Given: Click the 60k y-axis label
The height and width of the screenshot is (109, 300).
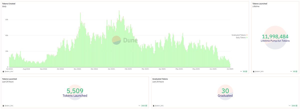Looking at the screenshot, I should (7, 19).
